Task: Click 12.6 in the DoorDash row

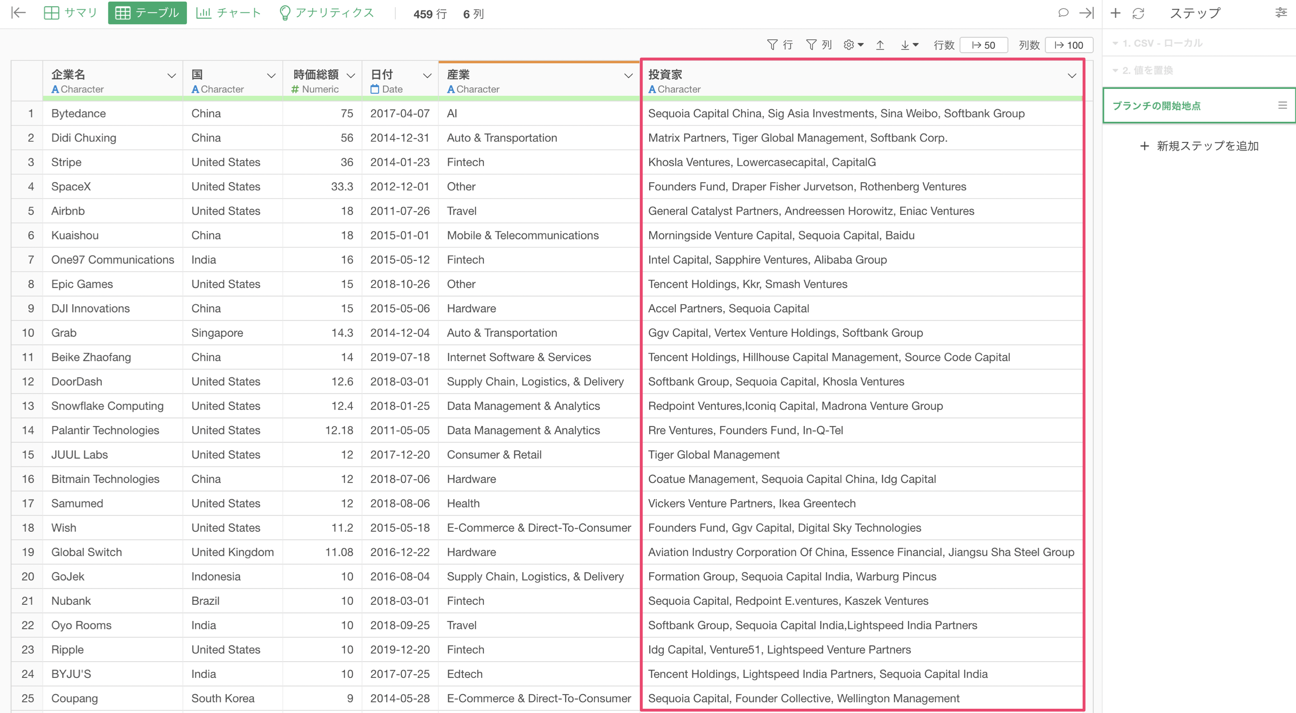Action: tap(322, 382)
